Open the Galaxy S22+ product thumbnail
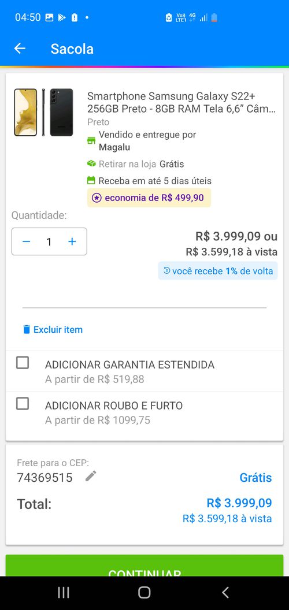This screenshot has width=289, height=610. pos(43,113)
